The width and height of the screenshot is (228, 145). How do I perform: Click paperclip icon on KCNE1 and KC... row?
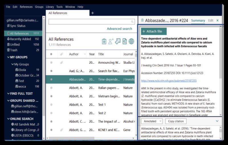click(x=62, y=130)
